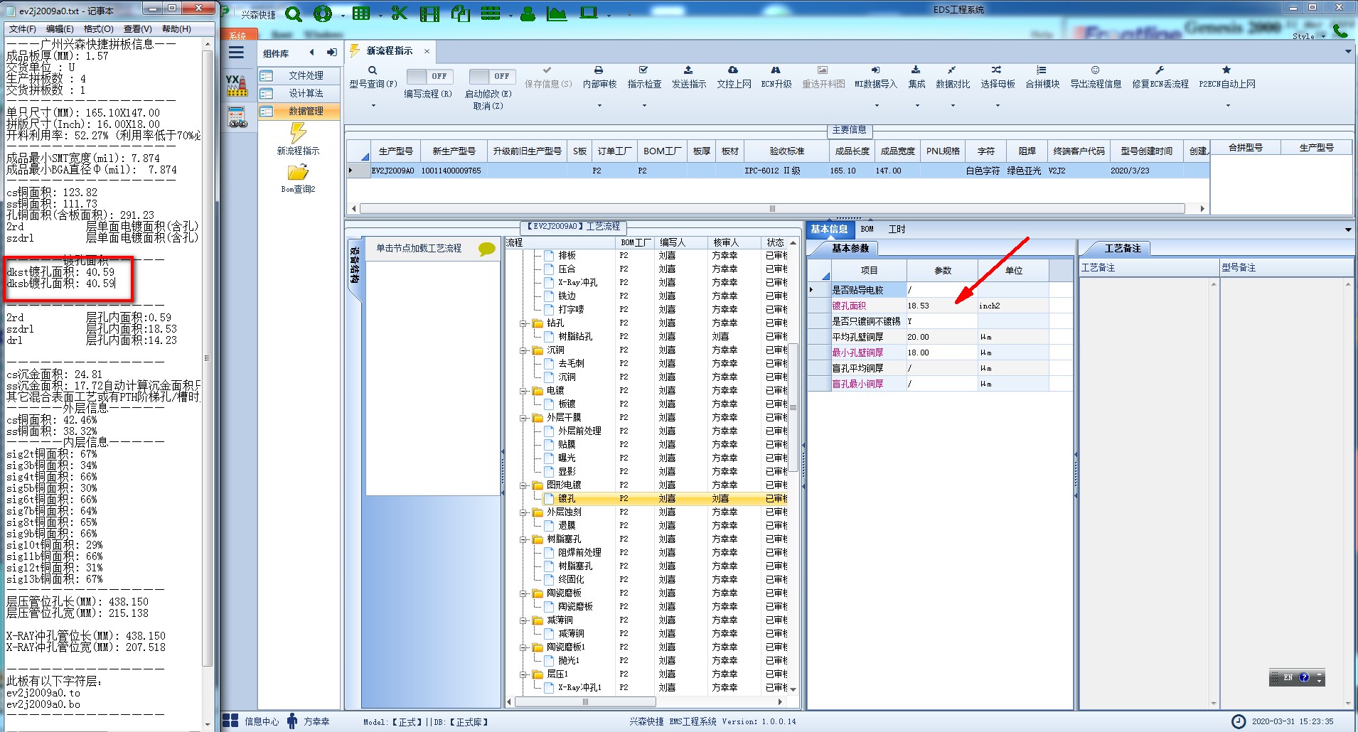Image resolution: width=1358 pixels, height=732 pixels.
Task: Click the green phone icon at top right
Action: (x=1340, y=31)
